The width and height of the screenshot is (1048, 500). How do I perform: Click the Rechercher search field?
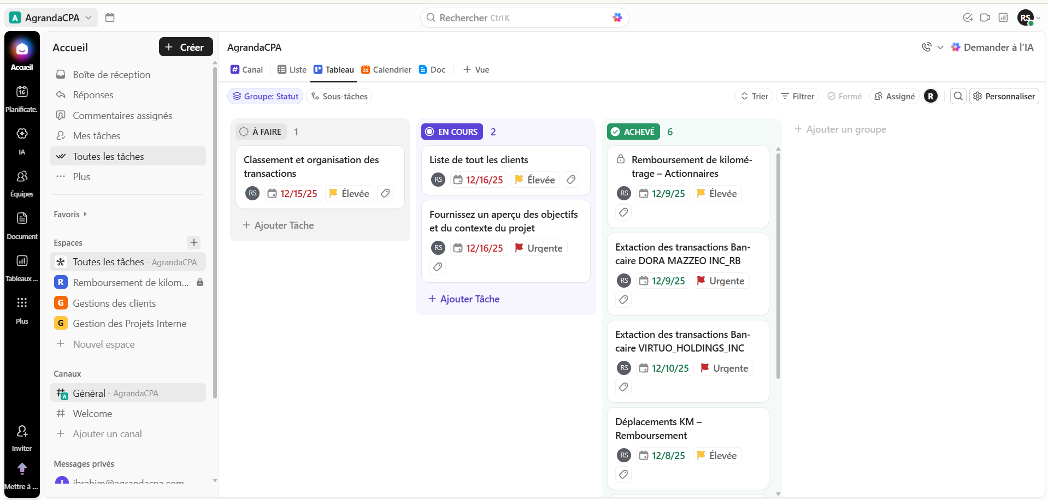519,17
